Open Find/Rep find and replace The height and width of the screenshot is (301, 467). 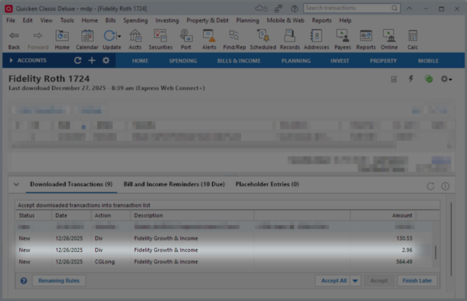point(234,40)
